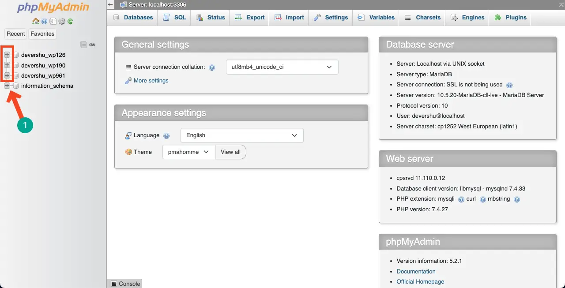Open the Status tab

click(210, 18)
